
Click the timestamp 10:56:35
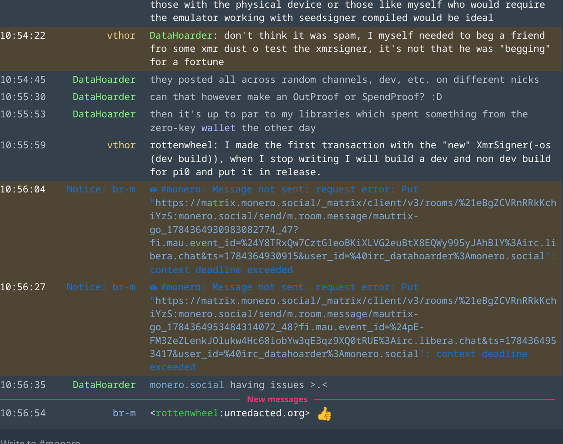(x=23, y=385)
